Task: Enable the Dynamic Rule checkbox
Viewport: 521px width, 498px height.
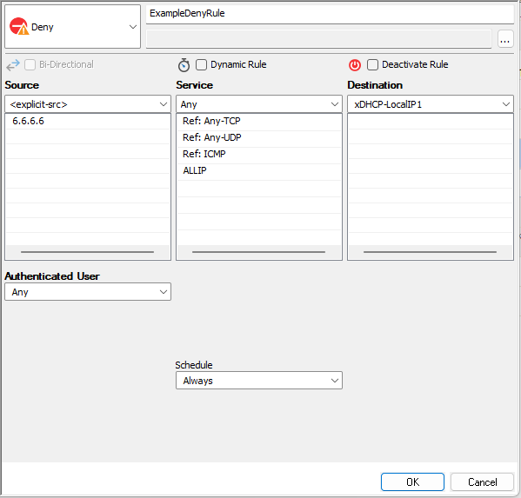Action: point(201,64)
